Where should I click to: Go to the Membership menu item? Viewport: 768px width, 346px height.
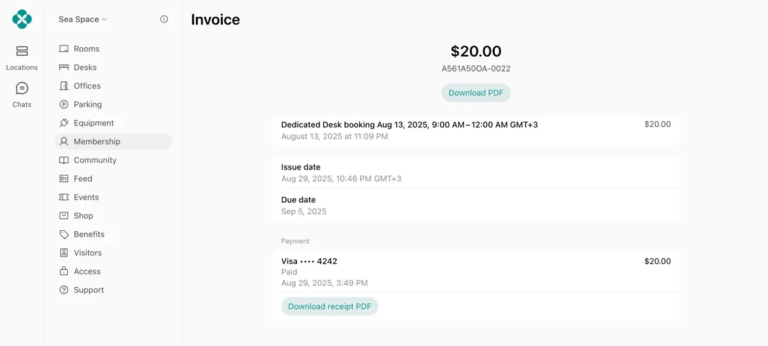click(x=113, y=141)
